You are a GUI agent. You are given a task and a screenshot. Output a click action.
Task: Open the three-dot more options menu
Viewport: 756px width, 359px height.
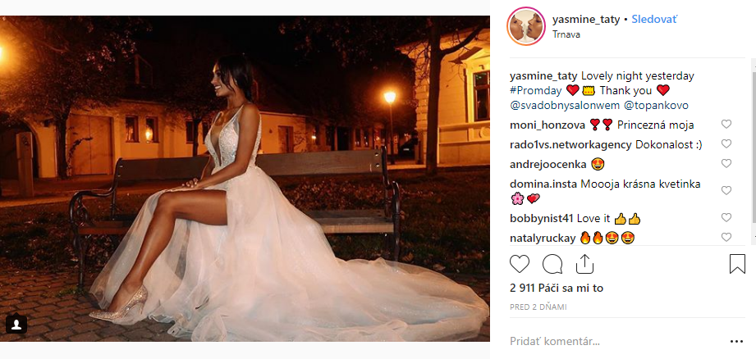pos(737,342)
